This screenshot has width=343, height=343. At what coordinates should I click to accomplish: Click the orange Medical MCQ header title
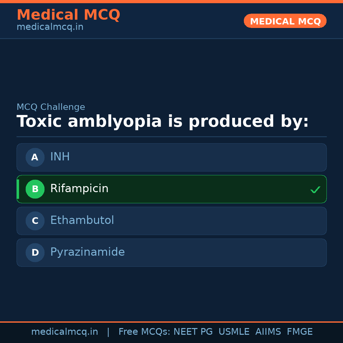68,15
